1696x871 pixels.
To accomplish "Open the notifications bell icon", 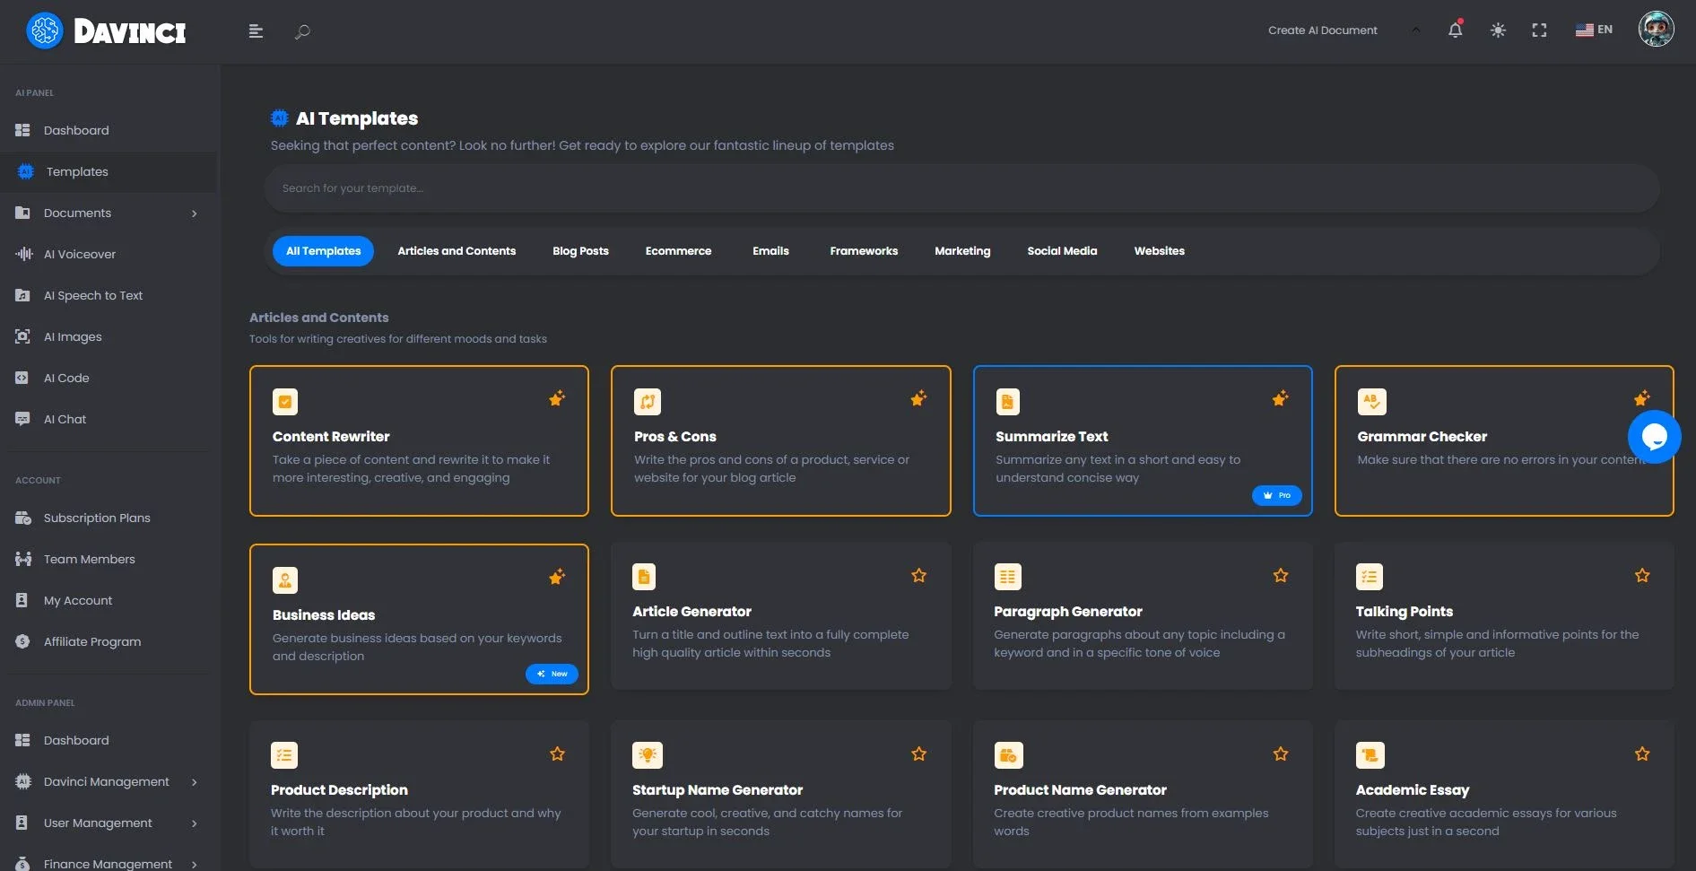I will tap(1455, 30).
